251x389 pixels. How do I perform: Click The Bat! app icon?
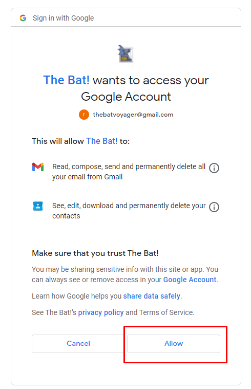(126, 53)
